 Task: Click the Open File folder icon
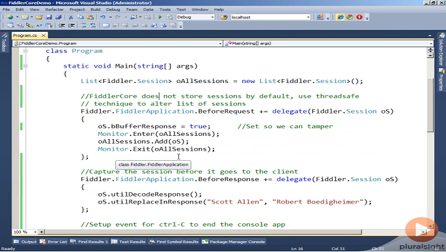(39, 17)
